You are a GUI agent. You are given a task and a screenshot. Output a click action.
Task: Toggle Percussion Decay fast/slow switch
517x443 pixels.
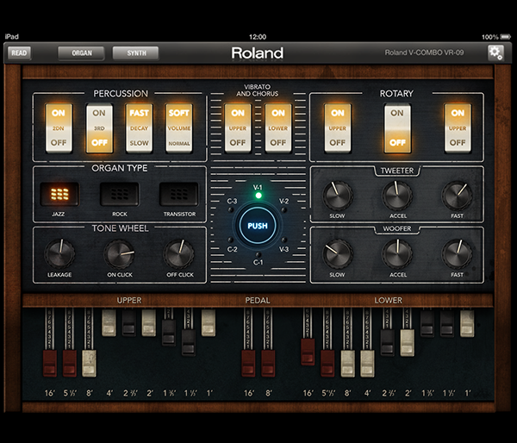(140, 129)
